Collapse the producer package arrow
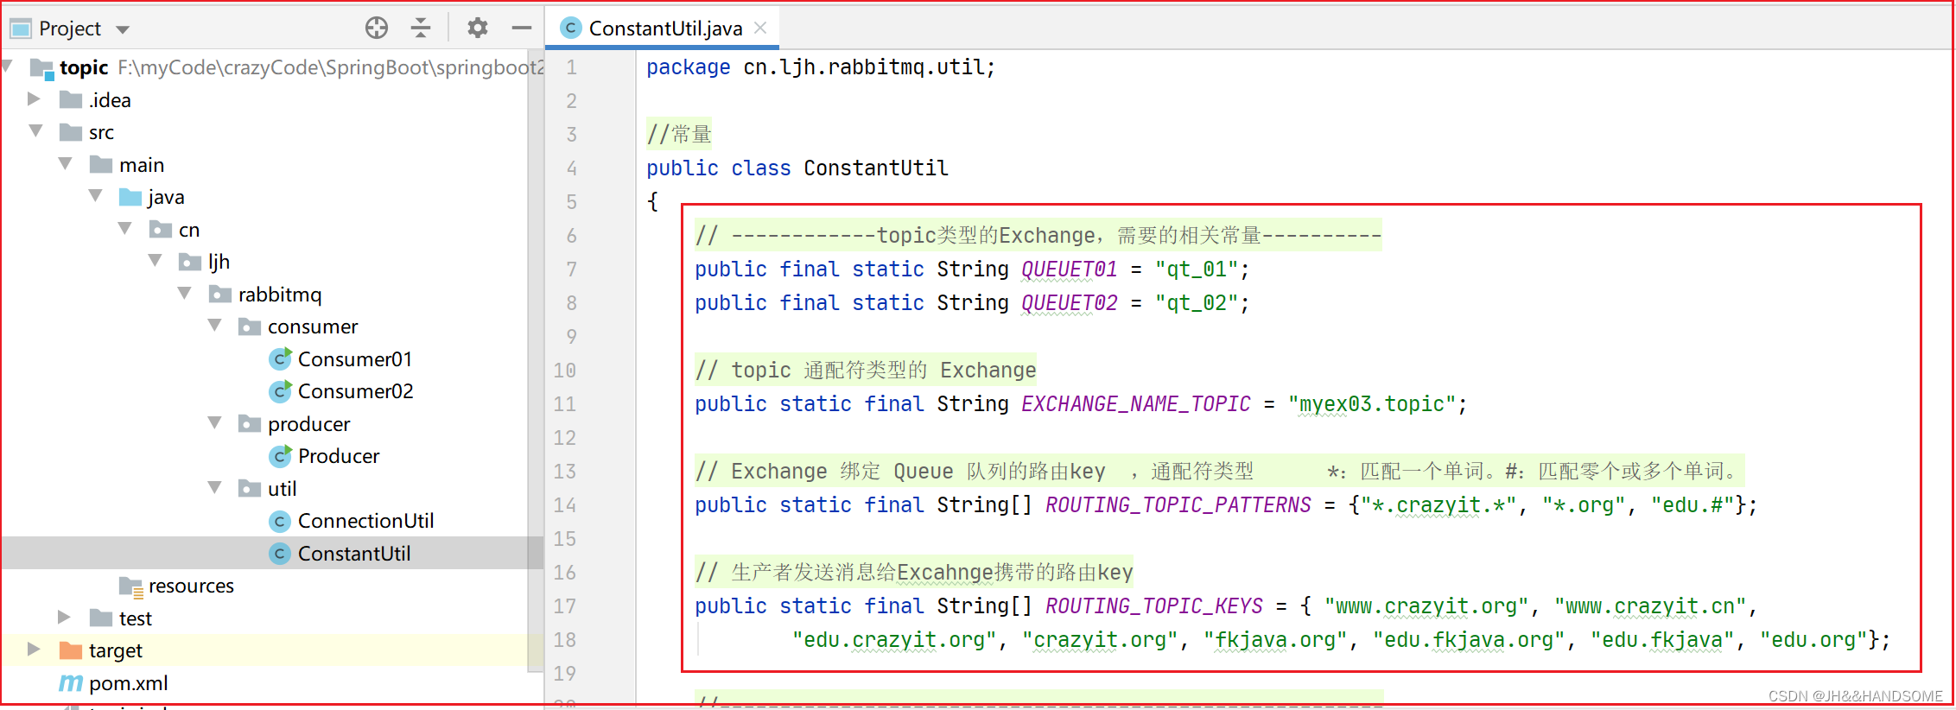The image size is (1956, 710). pyautogui.click(x=214, y=422)
